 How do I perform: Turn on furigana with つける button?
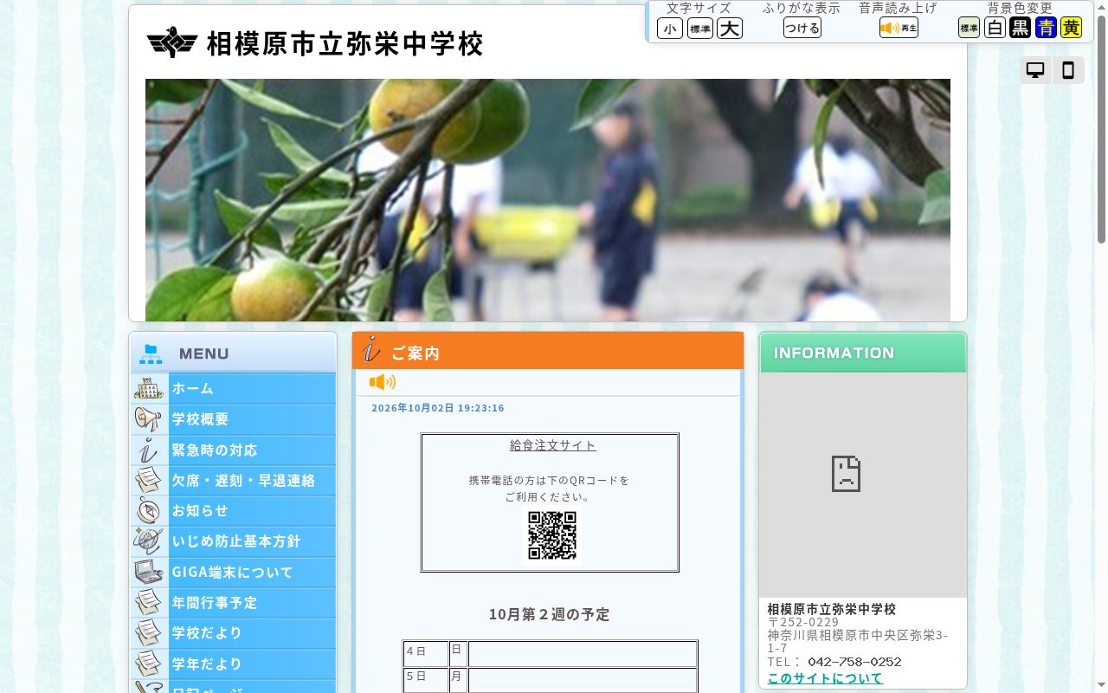802,28
